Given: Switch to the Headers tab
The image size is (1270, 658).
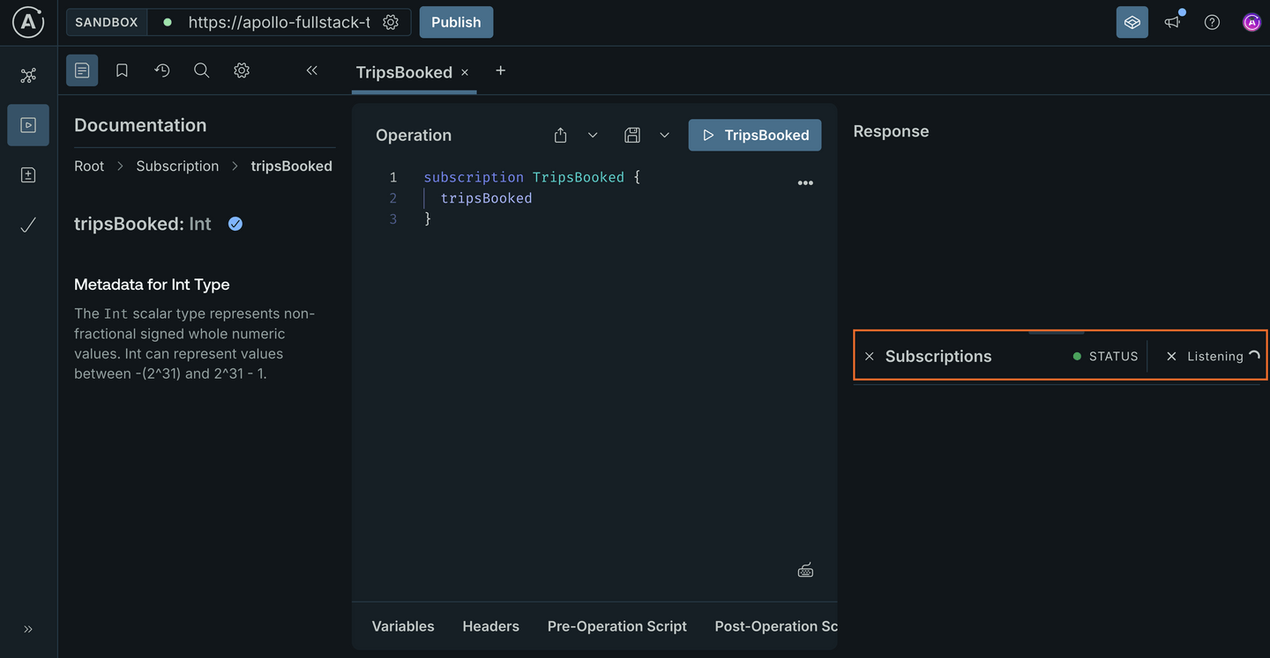Looking at the screenshot, I should coord(490,626).
